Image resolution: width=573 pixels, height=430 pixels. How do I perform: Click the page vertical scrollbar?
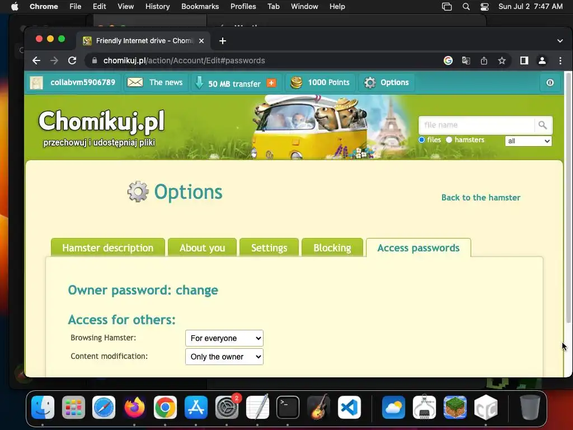coord(568,198)
